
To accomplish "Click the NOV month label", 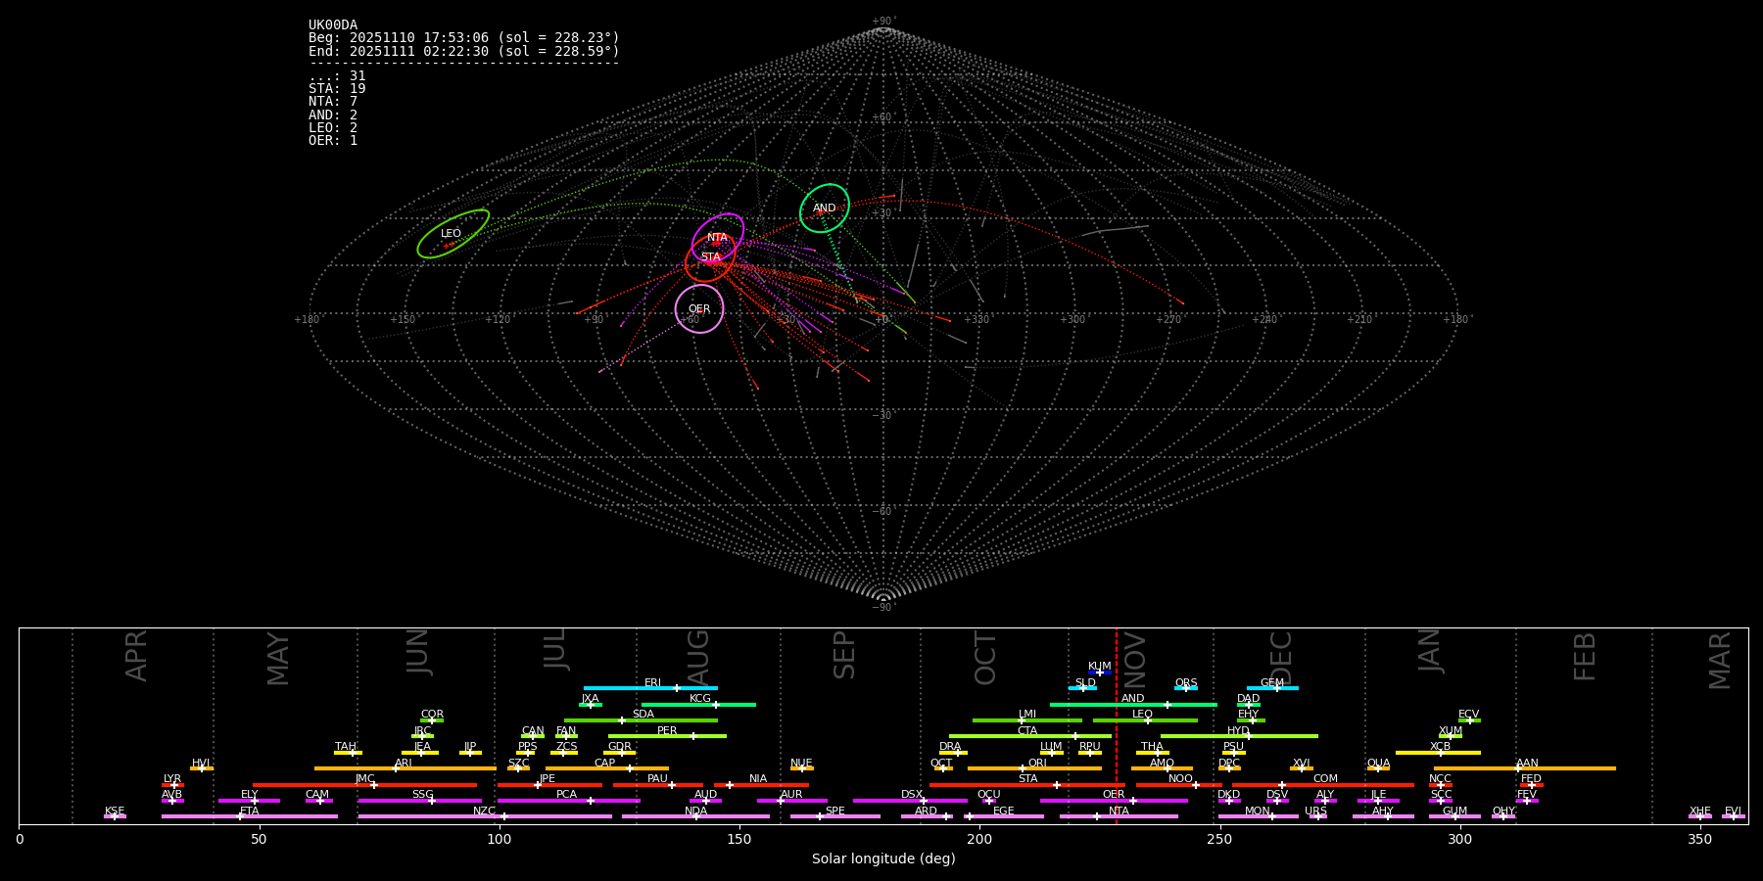I will 1134,659.
